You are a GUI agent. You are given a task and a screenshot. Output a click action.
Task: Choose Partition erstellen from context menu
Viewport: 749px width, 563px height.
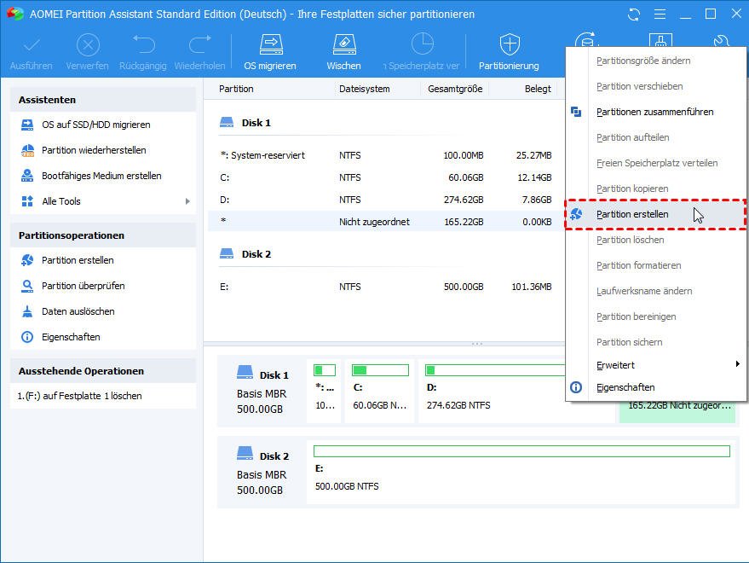(632, 214)
